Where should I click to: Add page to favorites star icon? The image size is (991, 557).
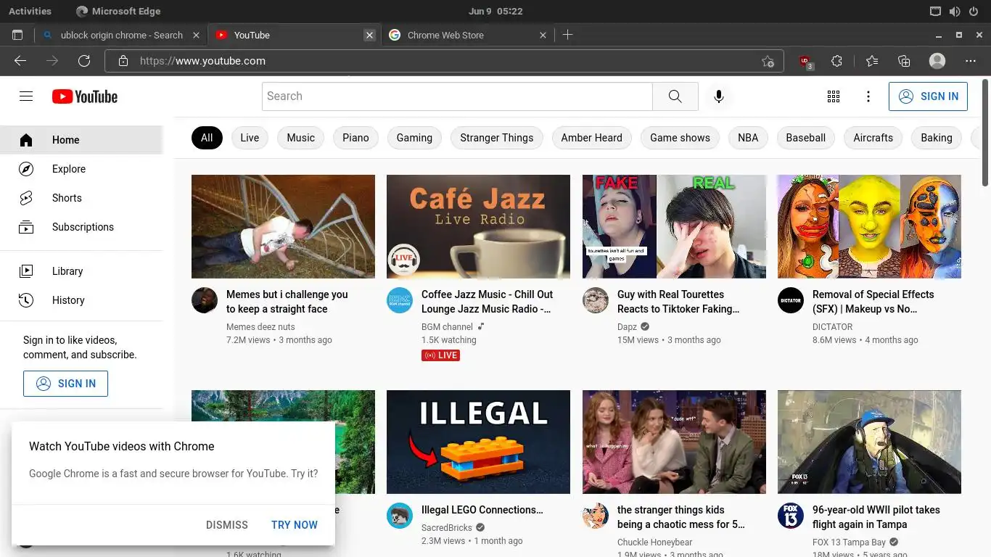click(x=768, y=62)
